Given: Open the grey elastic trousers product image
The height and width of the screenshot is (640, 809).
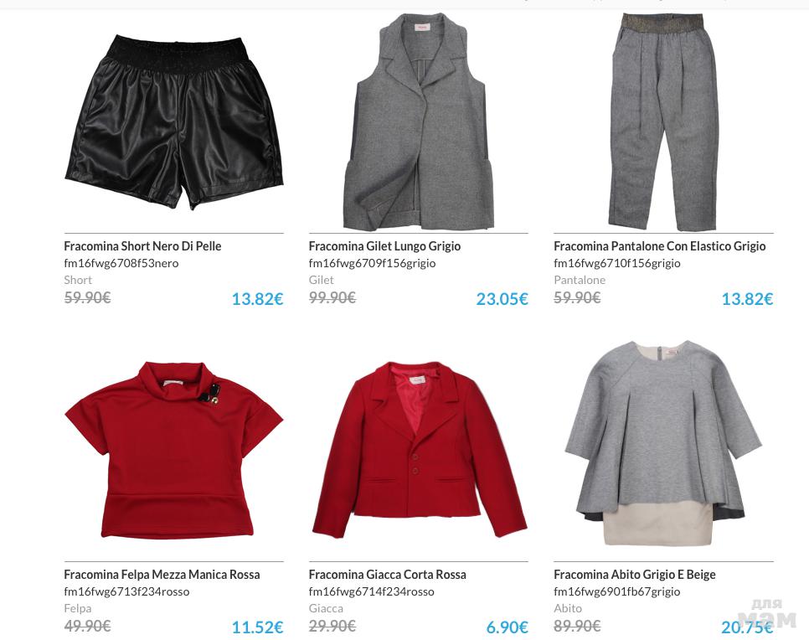Looking at the screenshot, I should click(x=663, y=121).
